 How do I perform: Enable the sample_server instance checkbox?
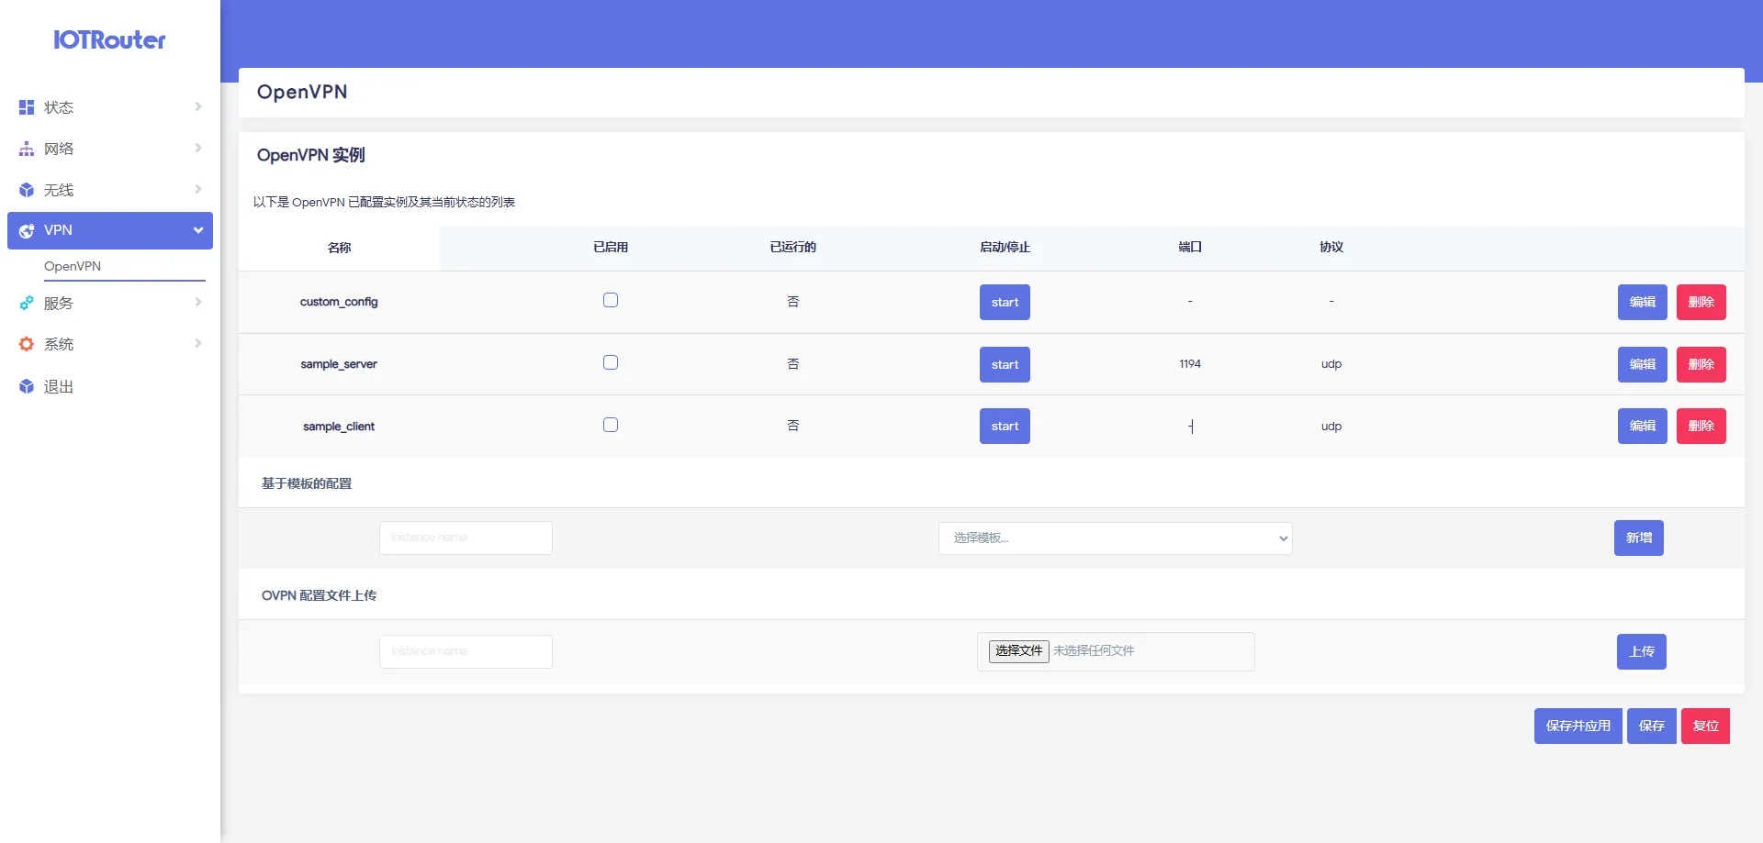coord(611,362)
